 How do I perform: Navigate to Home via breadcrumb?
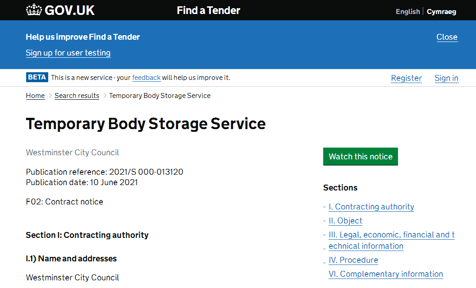35,96
